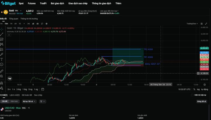Open the TradingView chart source dropdown
The height and width of the screenshot is (120, 211).
tap(192, 24)
